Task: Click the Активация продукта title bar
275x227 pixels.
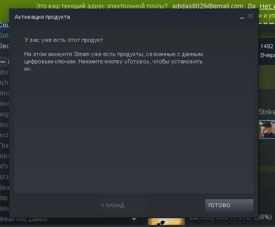Action: click(123, 17)
